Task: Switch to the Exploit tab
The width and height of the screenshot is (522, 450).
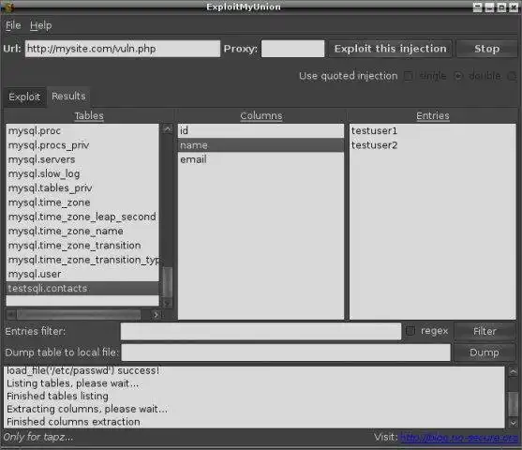Action: pos(24,97)
